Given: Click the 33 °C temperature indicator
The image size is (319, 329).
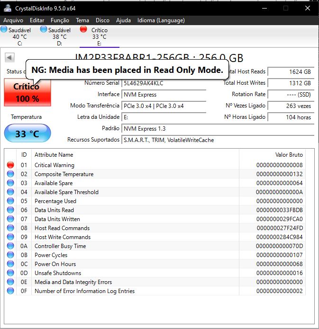Looking at the screenshot, I should click(27, 133).
